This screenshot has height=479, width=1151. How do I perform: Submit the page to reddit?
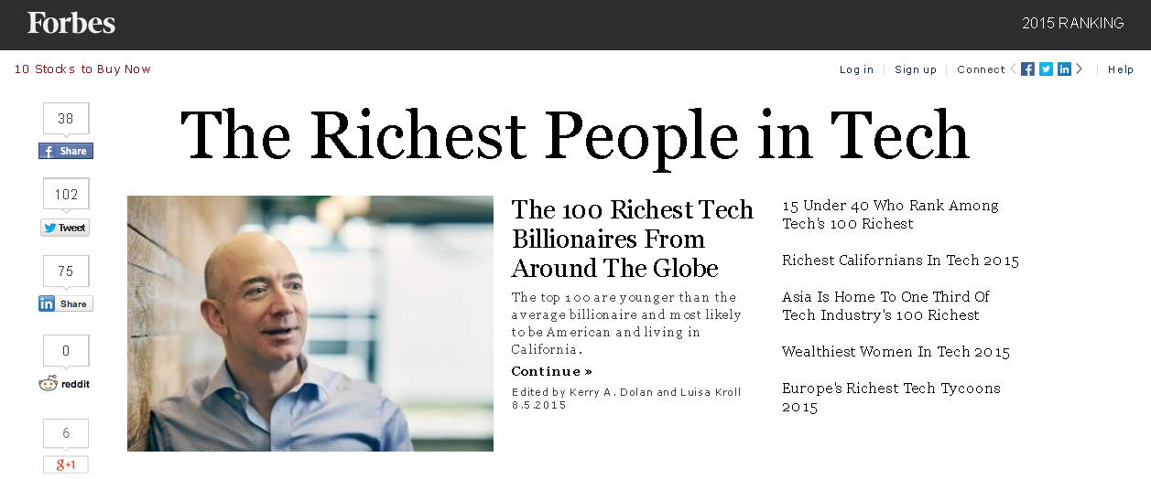[66, 384]
